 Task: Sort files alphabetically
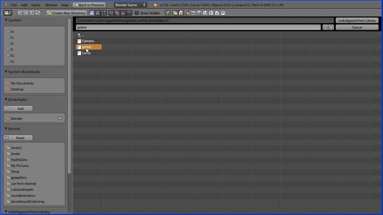(x=111, y=13)
